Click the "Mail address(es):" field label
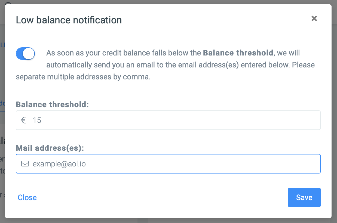 point(50,148)
